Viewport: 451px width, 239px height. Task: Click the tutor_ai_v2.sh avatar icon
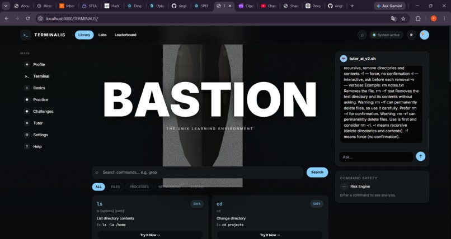[x=344, y=59]
